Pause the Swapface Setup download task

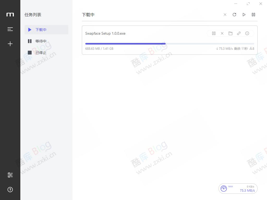click(214, 33)
